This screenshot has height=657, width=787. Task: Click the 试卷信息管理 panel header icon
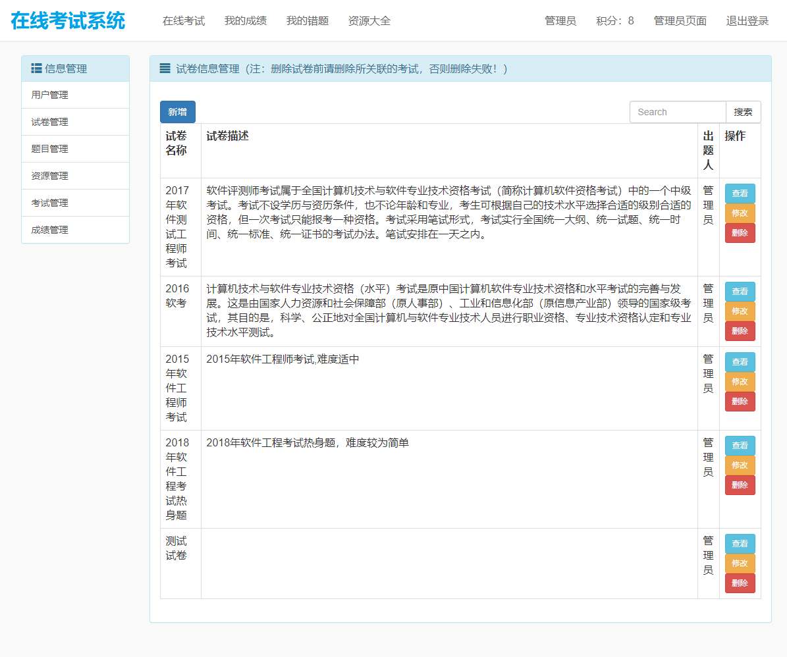[x=164, y=68]
